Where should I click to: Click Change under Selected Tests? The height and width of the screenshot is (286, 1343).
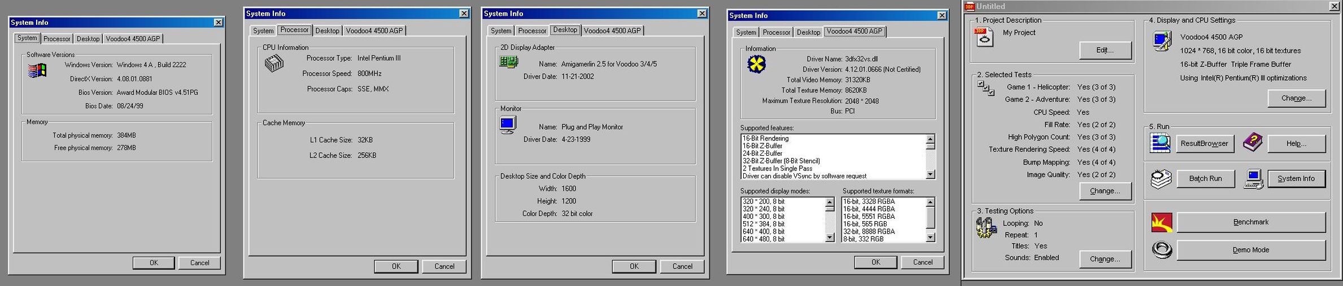(1105, 191)
